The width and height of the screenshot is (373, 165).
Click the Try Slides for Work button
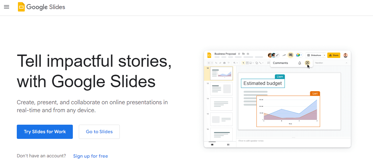[x=45, y=132]
